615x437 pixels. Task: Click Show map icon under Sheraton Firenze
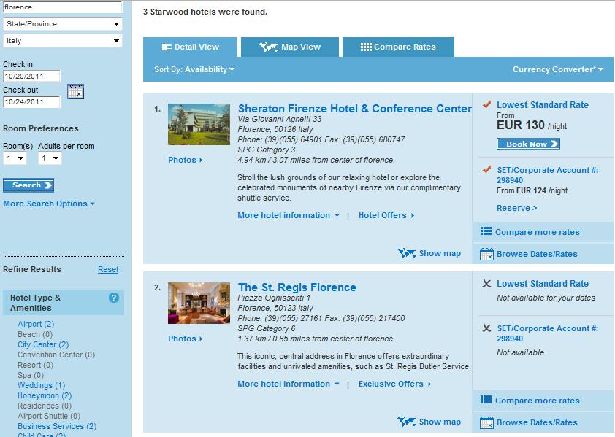(x=407, y=253)
